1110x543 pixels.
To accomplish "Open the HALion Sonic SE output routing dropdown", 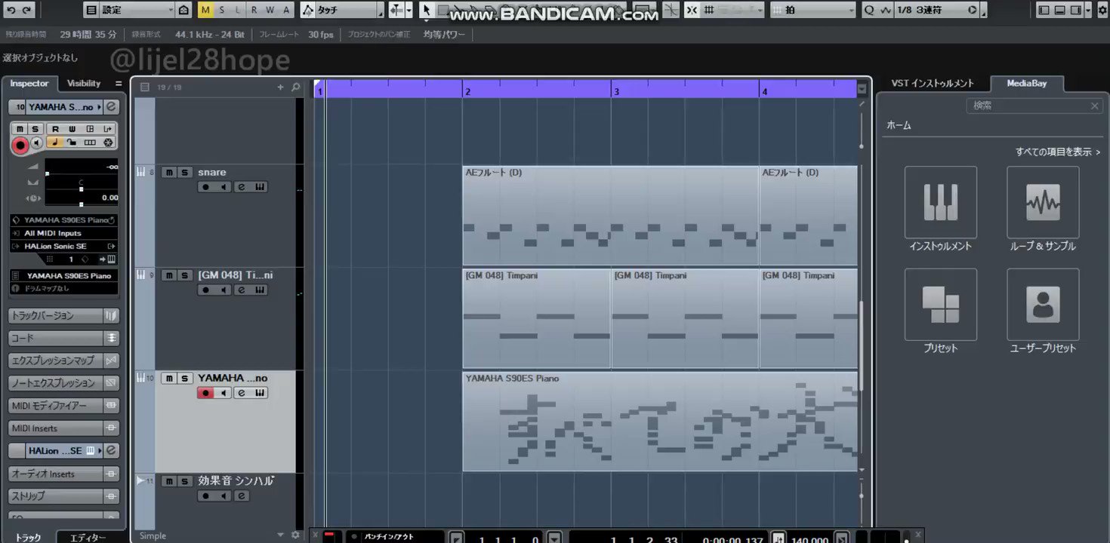I will [x=64, y=246].
